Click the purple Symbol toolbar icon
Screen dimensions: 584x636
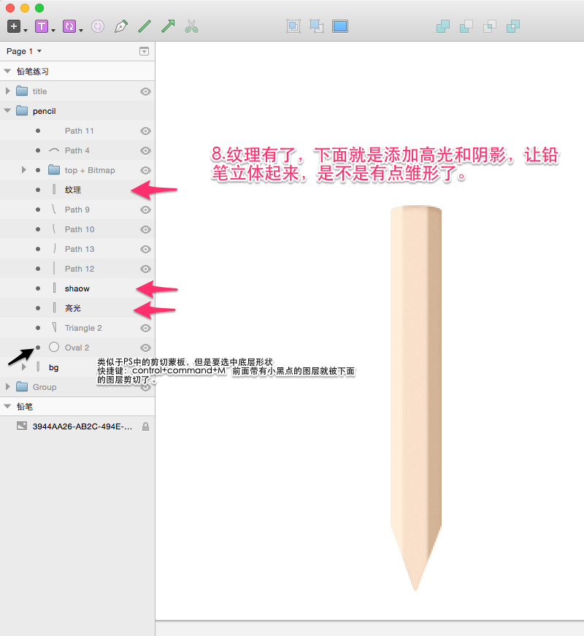(69, 26)
